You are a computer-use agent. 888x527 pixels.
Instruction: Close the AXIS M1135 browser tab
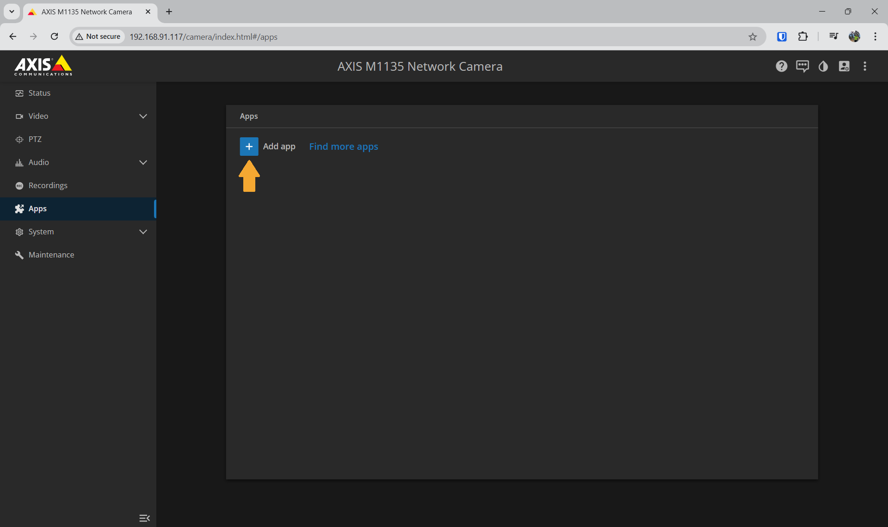148,12
